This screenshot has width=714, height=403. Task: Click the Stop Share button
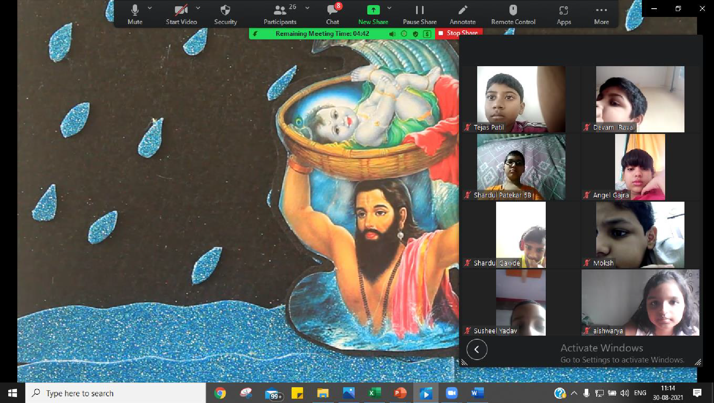(x=459, y=33)
